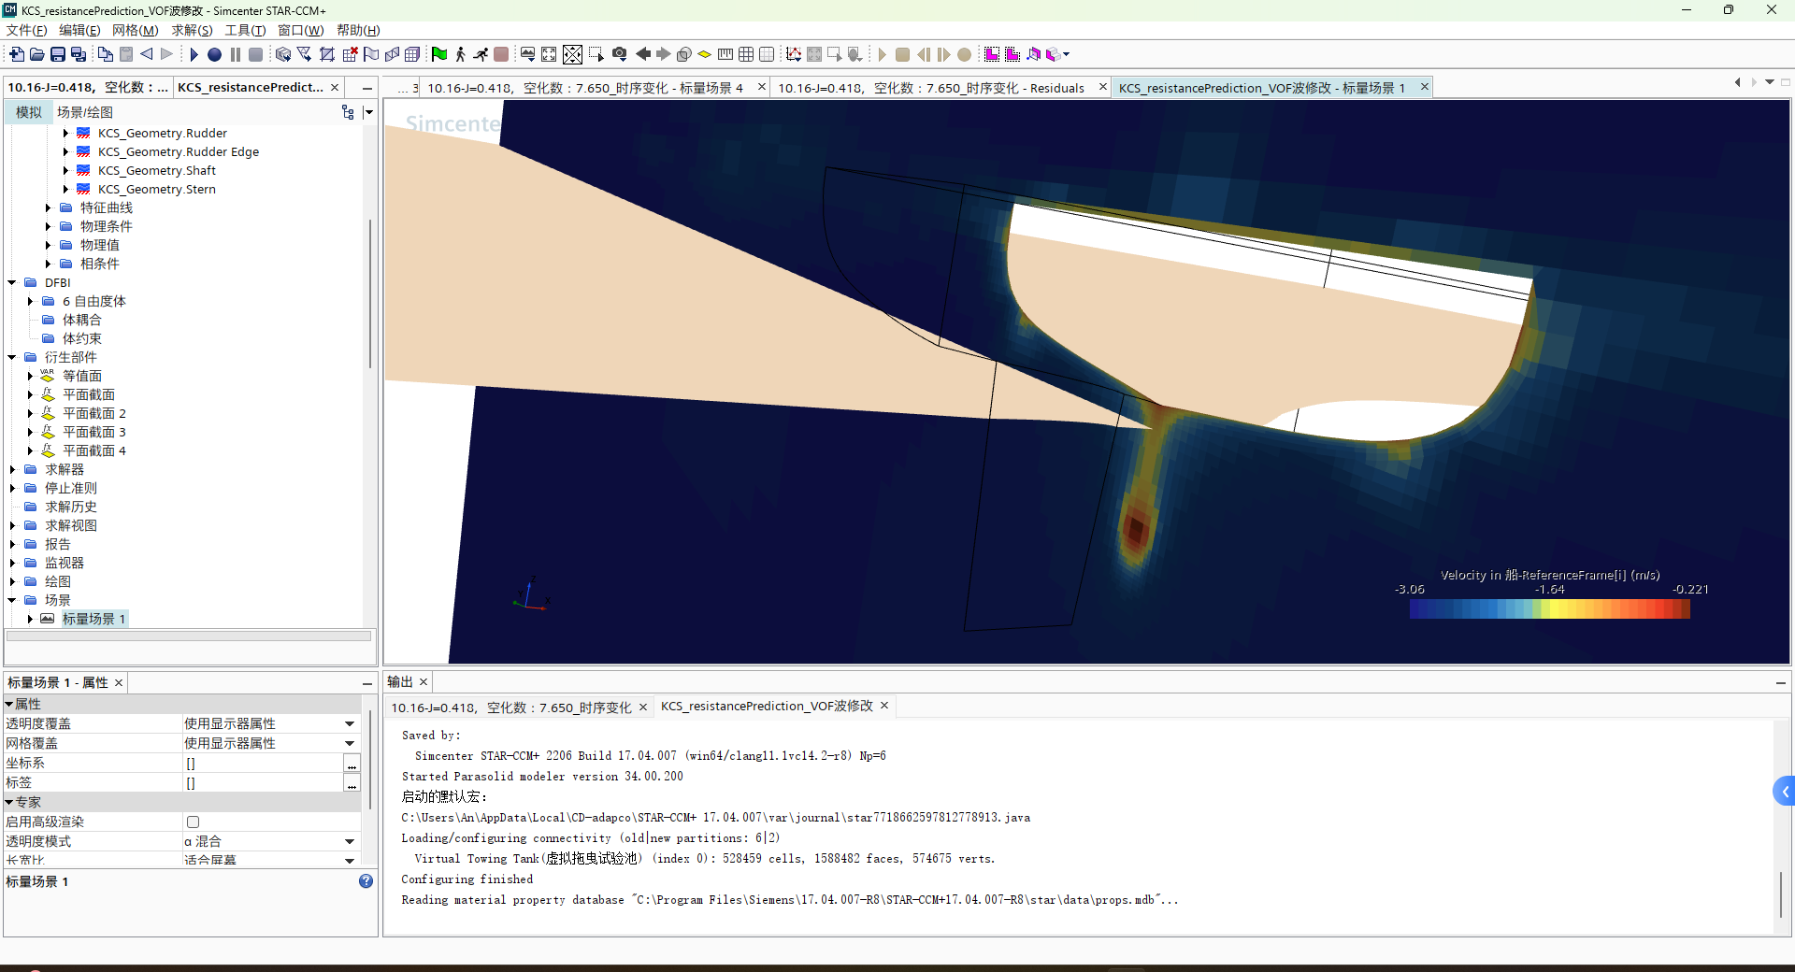Click the blue sphere Step icon
The image size is (1795, 972).
pos(214,54)
